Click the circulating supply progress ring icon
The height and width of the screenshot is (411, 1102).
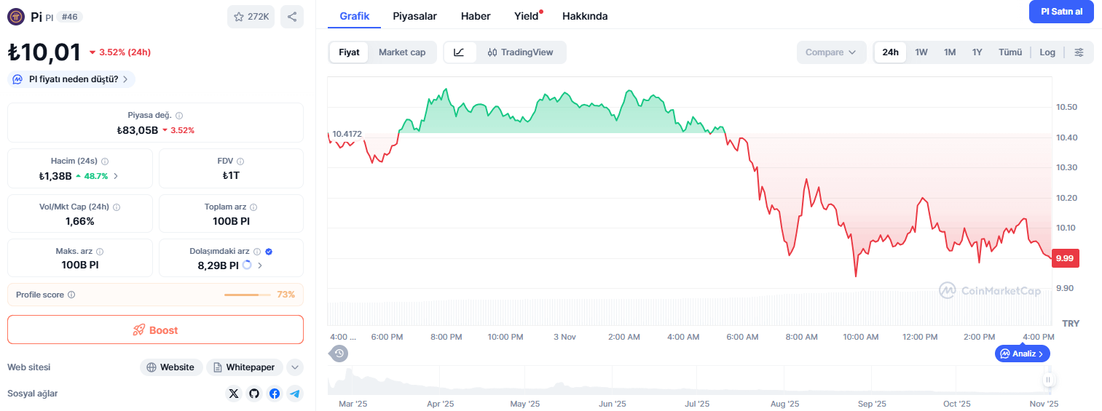247,265
